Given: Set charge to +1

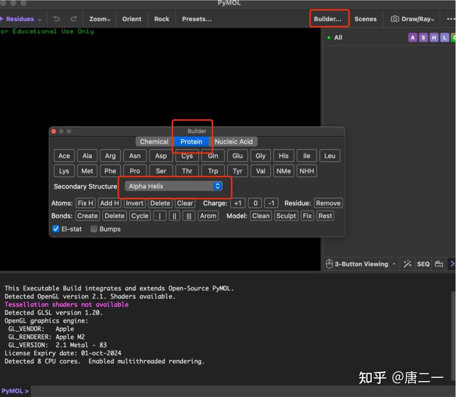Looking at the screenshot, I should coord(238,203).
